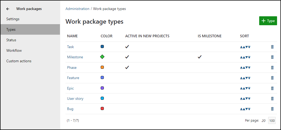This screenshot has height=130, width=281.
Task: Move the Milestone type up one position
Action: tap(244, 57)
